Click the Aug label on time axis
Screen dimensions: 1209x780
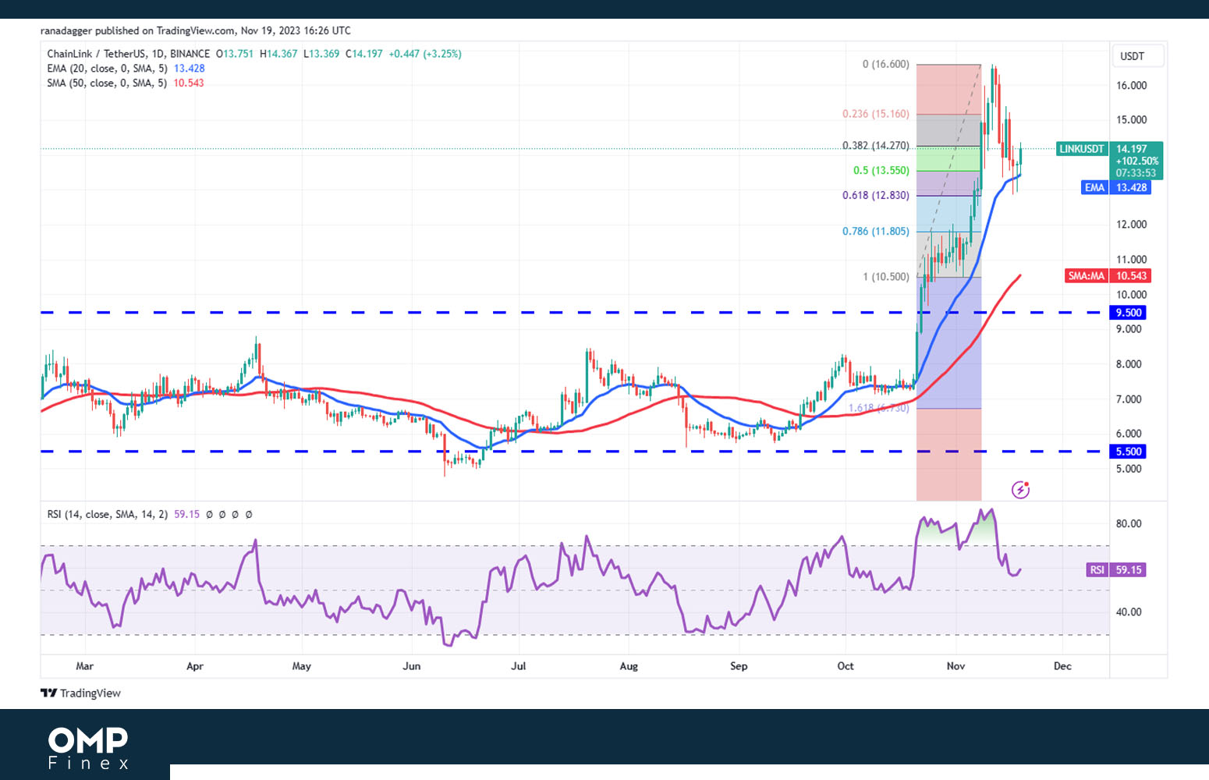point(628,666)
